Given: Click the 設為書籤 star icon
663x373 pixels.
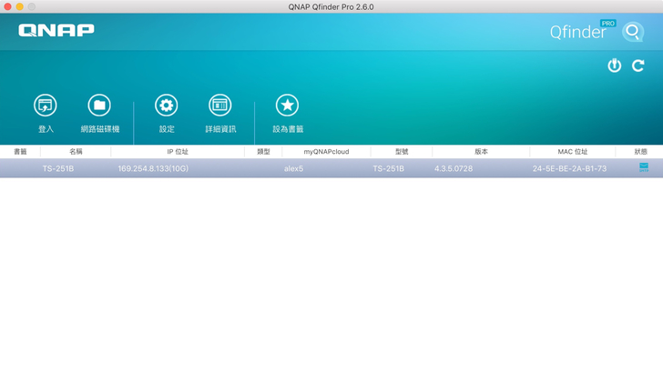Looking at the screenshot, I should click(x=287, y=106).
